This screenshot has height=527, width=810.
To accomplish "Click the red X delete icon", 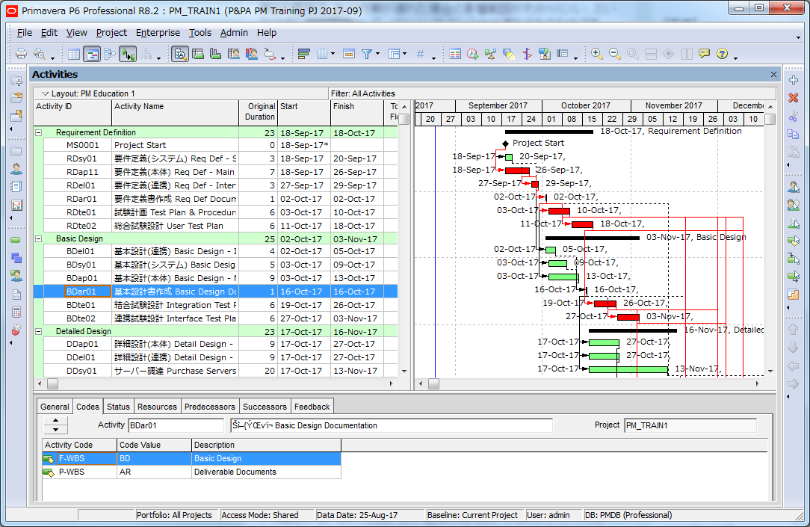I will coord(793,98).
